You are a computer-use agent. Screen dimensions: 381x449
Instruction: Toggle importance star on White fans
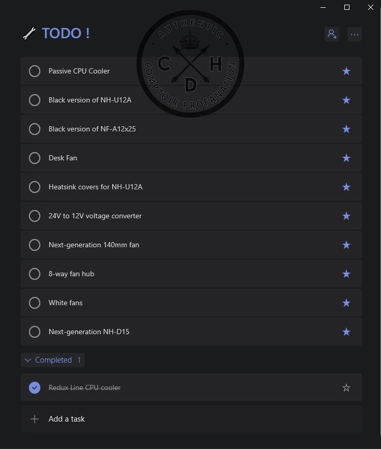[346, 303]
